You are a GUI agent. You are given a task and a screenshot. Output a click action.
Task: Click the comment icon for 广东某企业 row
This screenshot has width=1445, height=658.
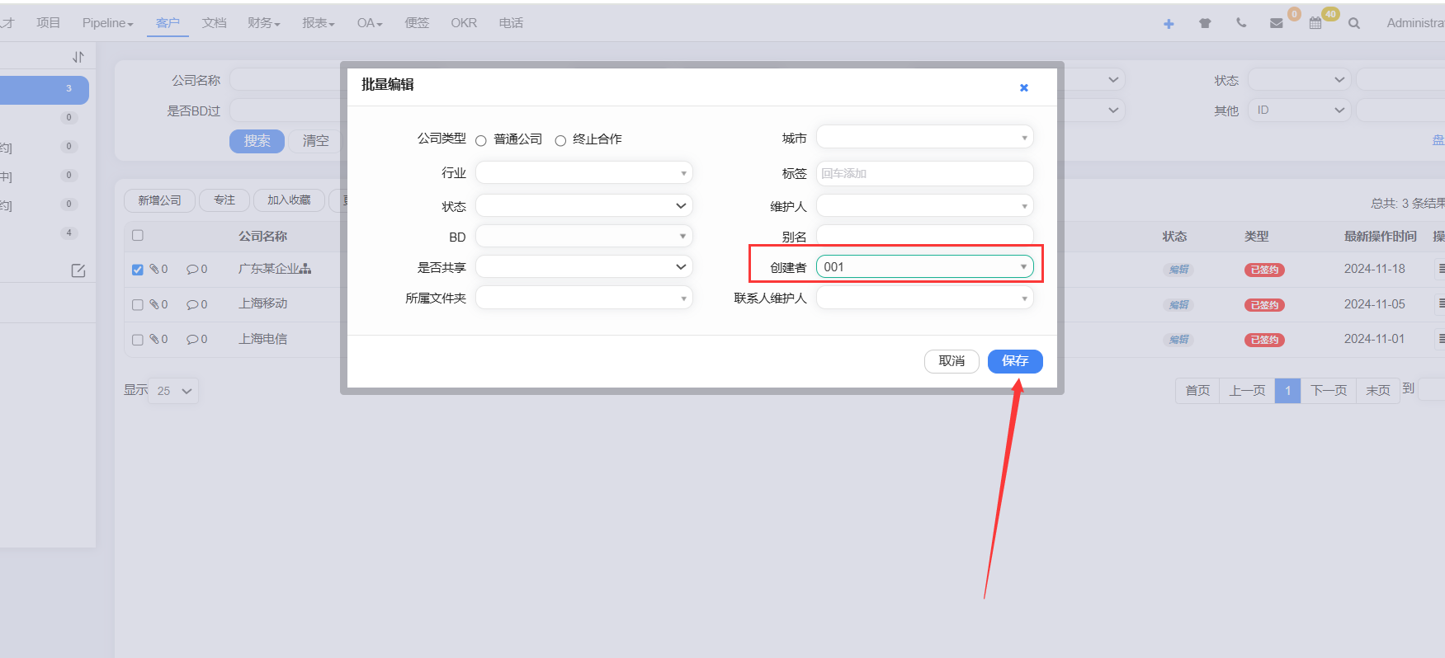click(x=192, y=269)
